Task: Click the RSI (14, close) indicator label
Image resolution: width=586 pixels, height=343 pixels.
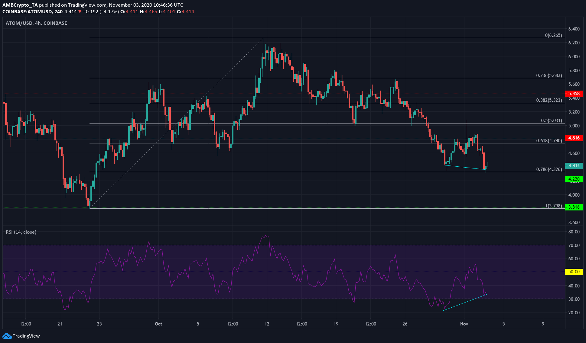Action: click(21, 232)
